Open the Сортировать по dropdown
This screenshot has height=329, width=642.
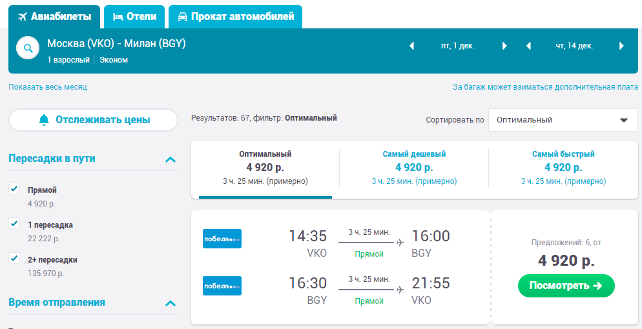(563, 120)
